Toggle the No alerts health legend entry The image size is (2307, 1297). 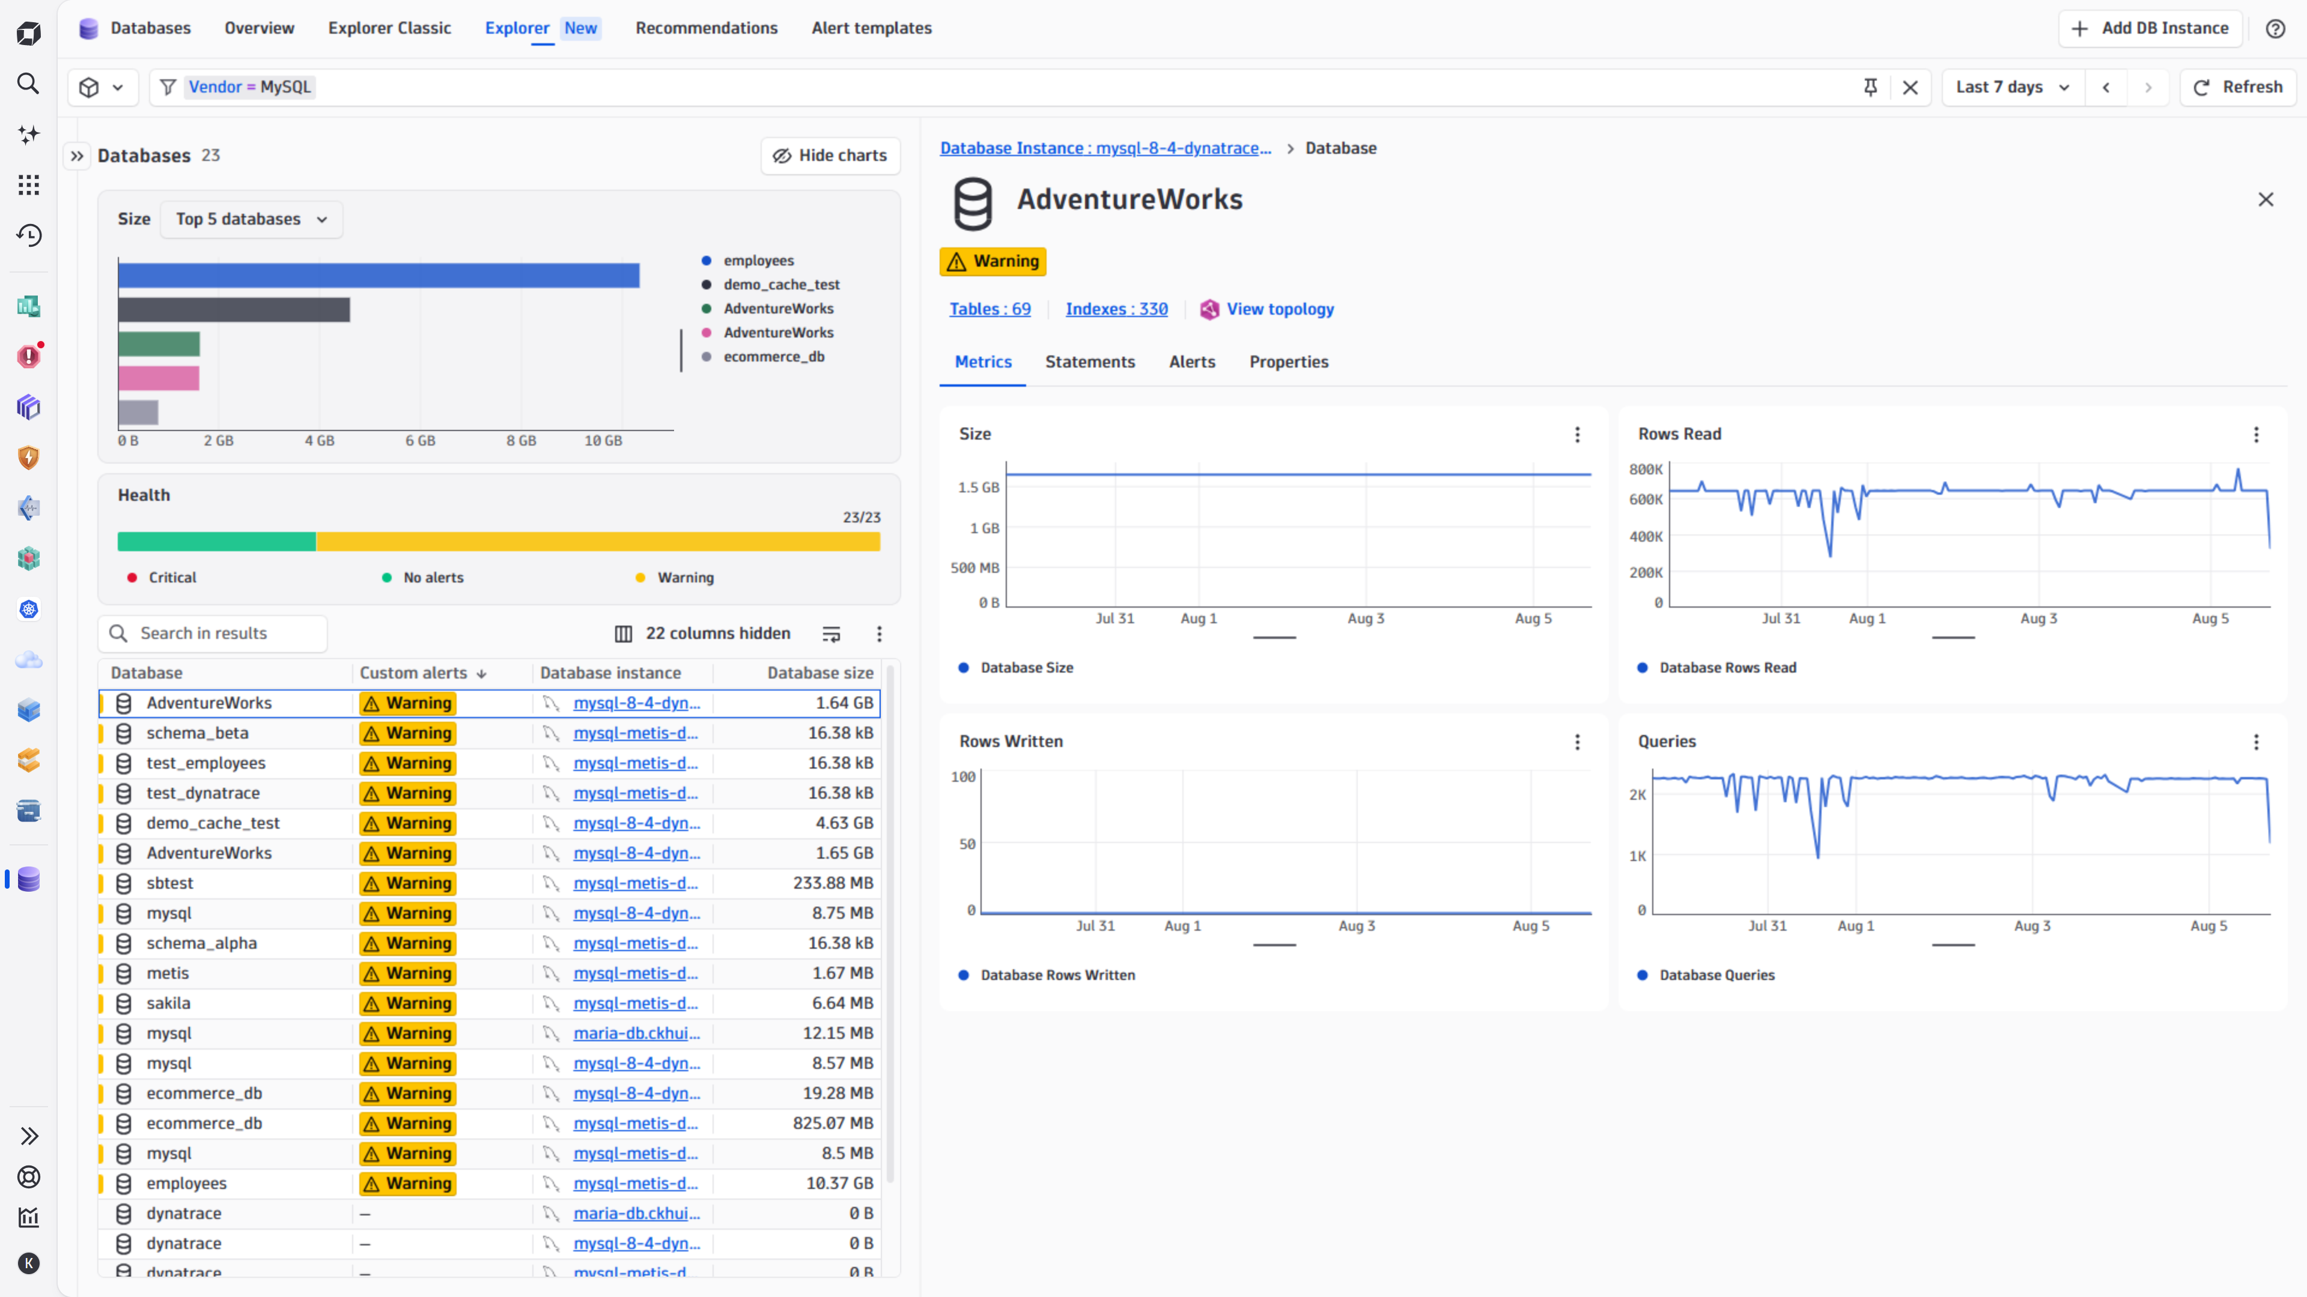click(x=423, y=577)
